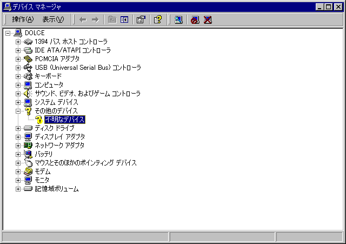Click the その他のデバイス question mark icon

[x=28, y=111]
